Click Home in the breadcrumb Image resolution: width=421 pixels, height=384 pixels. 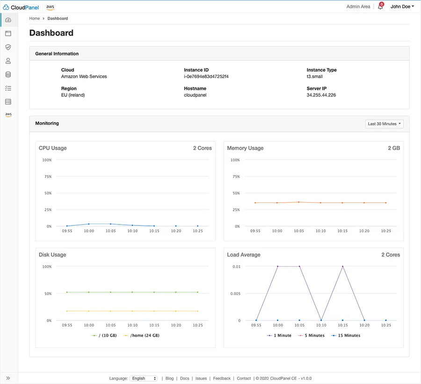point(34,18)
